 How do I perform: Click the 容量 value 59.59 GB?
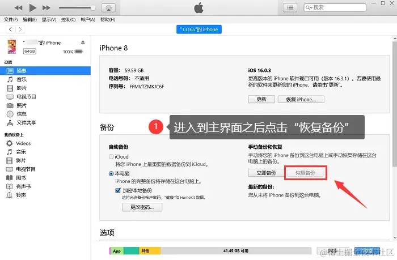(134, 70)
